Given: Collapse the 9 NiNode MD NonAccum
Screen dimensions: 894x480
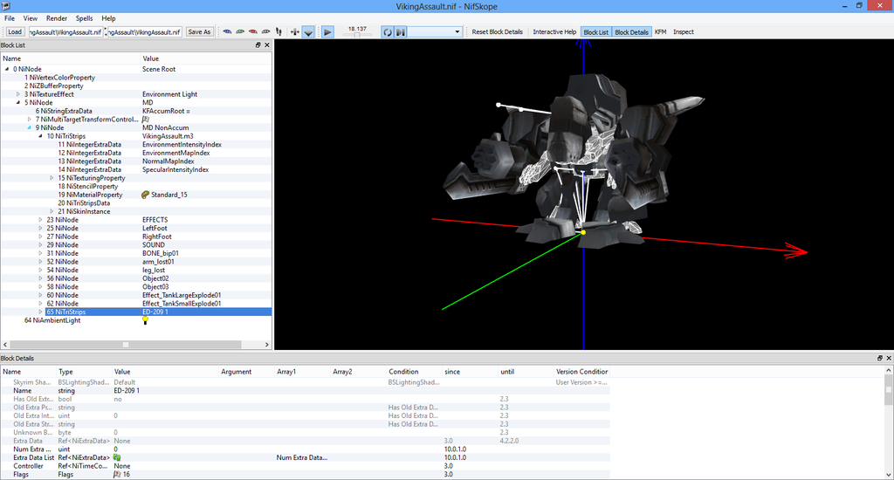Looking at the screenshot, I should (x=30, y=127).
